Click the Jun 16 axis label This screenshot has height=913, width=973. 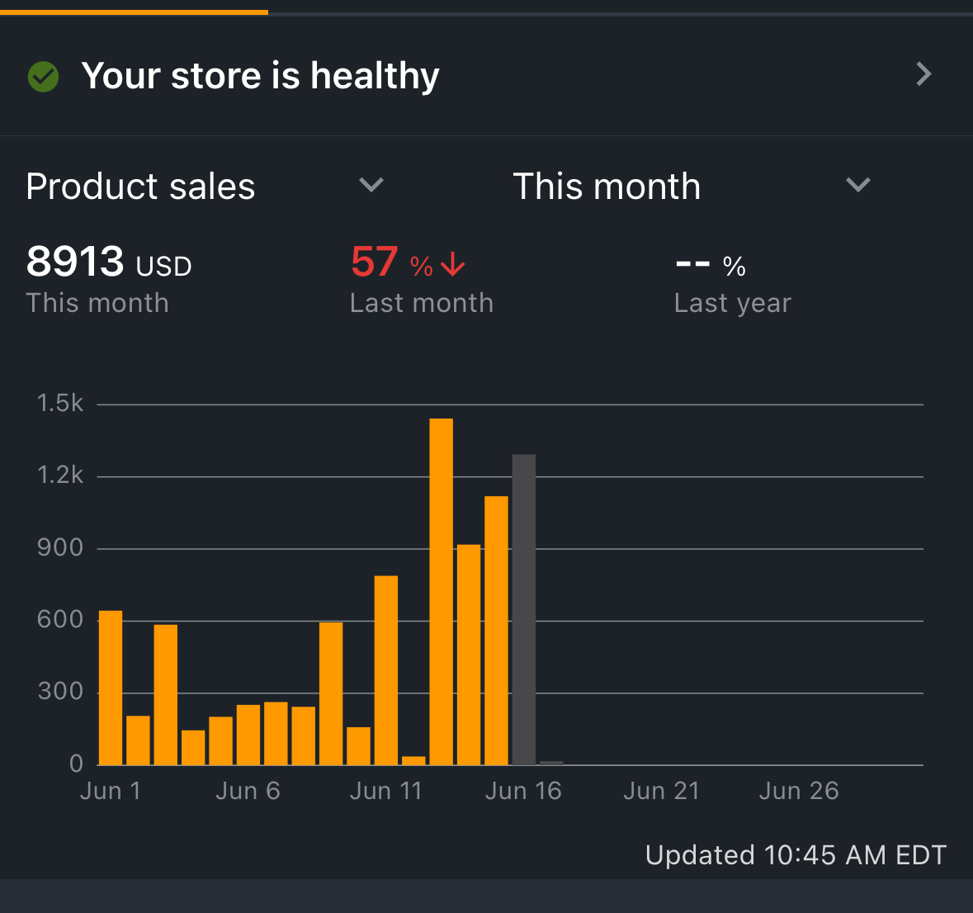pos(524,791)
